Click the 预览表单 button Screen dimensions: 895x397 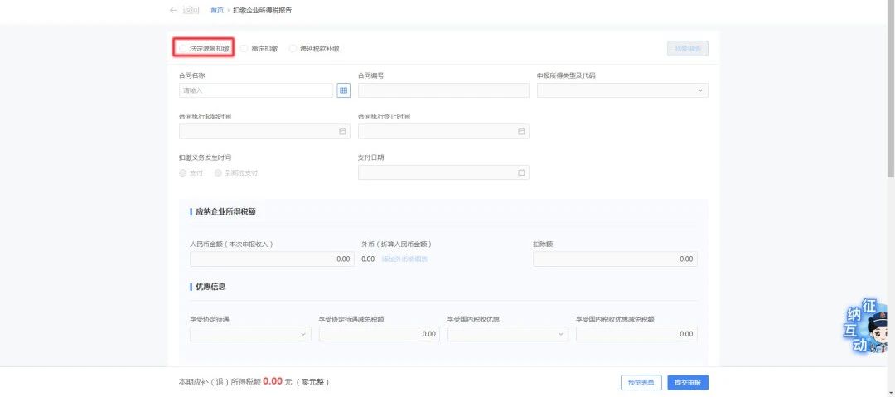[641, 383]
